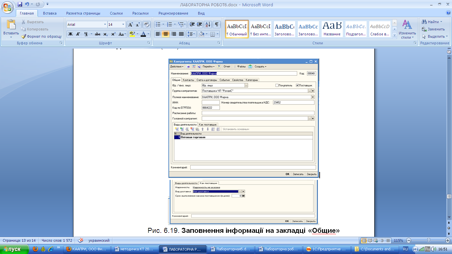Click the Заменить button
Viewport: 452px width, 254px height.
pos(433,29)
